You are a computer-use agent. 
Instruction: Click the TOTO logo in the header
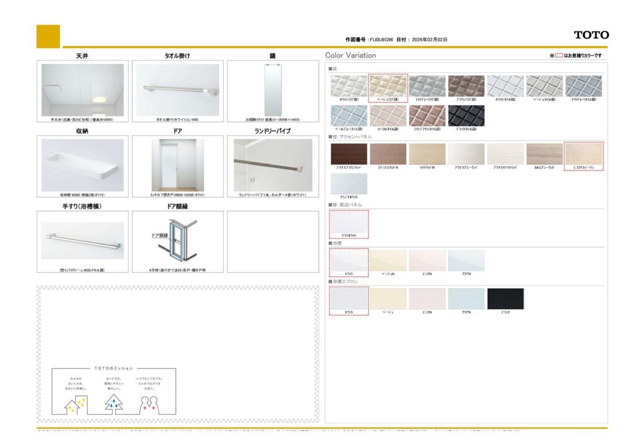tap(591, 35)
